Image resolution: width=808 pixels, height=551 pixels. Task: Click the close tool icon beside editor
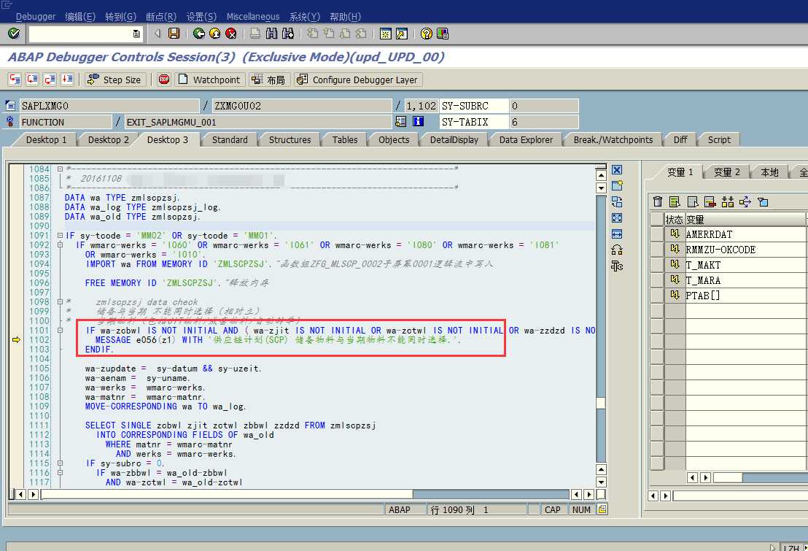pos(617,170)
